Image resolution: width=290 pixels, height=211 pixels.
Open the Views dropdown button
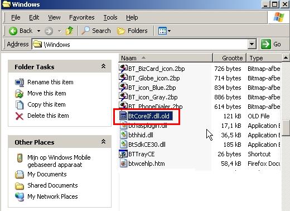[165, 31]
